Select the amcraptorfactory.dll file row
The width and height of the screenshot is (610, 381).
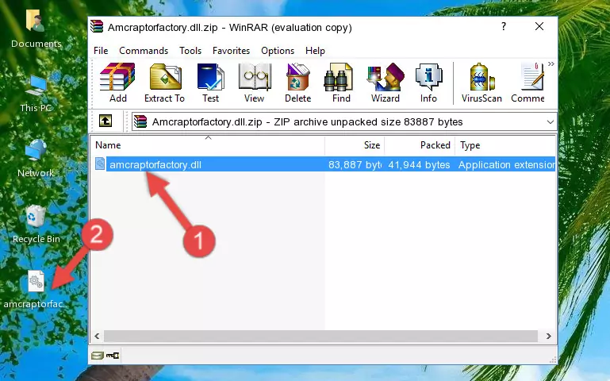[x=324, y=164]
